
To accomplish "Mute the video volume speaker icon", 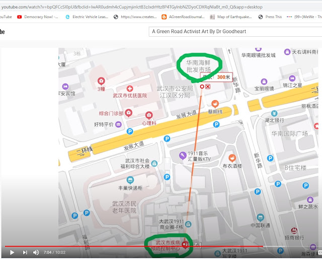I will (36, 252).
